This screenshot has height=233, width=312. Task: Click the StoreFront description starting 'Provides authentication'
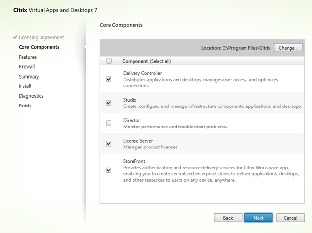point(211,174)
